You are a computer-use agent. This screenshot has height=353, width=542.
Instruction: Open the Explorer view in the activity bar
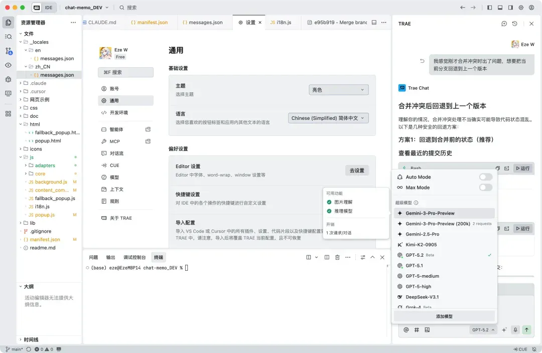pos(9,23)
